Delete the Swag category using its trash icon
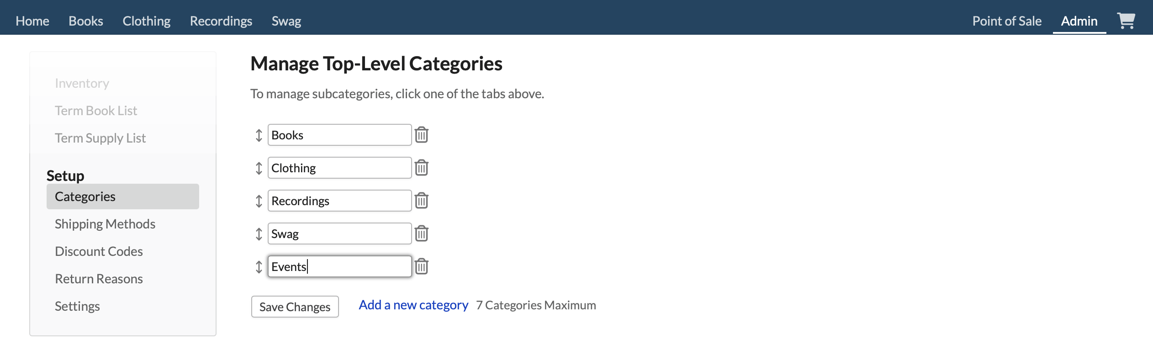1153x345 pixels. pyautogui.click(x=422, y=233)
